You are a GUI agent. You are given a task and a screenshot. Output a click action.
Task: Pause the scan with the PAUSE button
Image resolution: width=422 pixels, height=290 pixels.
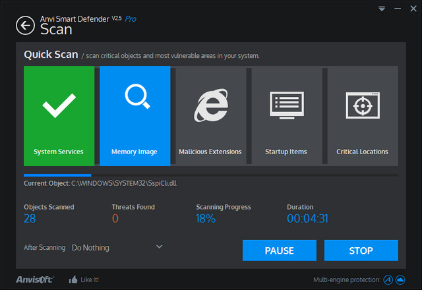(280, 250)
